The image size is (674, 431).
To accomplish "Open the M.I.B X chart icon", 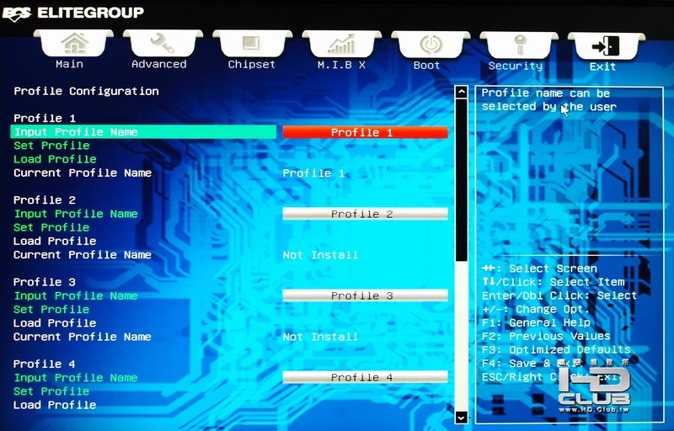I will (x=342, y=44).
